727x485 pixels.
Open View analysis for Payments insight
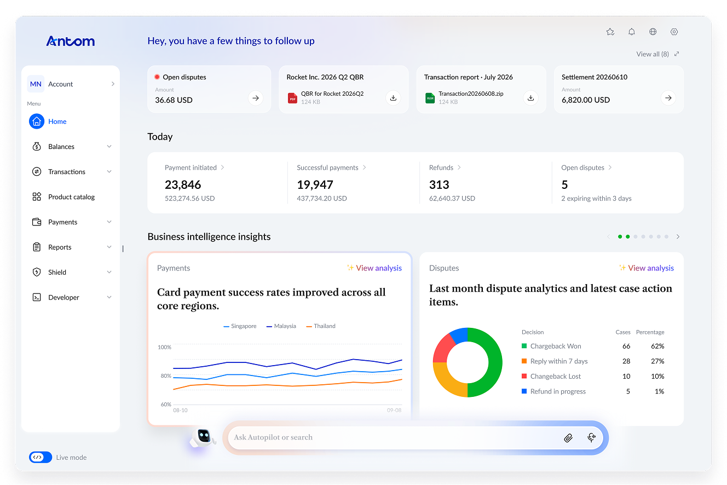374,268
